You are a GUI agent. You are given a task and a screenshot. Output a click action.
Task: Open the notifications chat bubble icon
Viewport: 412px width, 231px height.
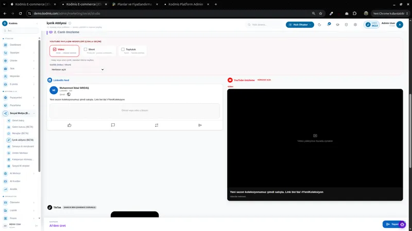tap(329, 24)
